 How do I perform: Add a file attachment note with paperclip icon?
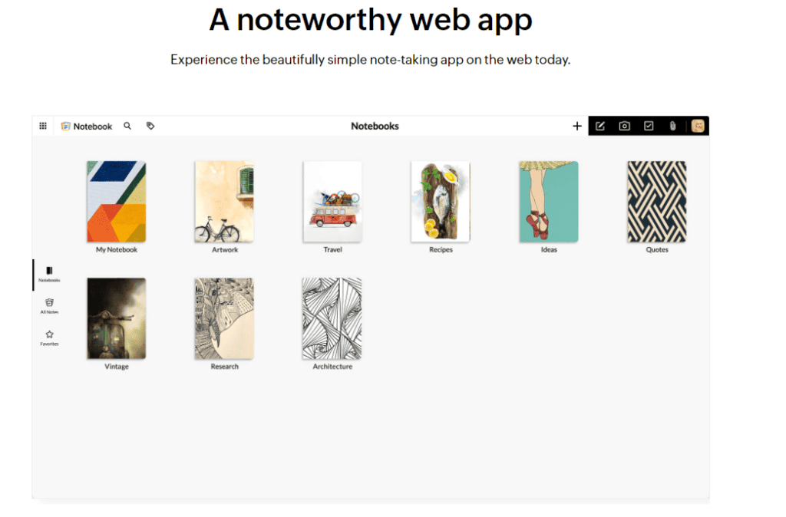[672, 125]
